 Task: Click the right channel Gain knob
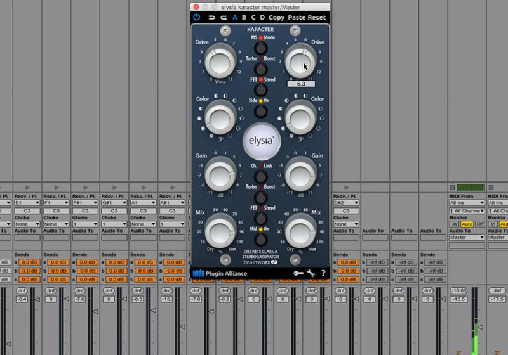tap(300, 175)
